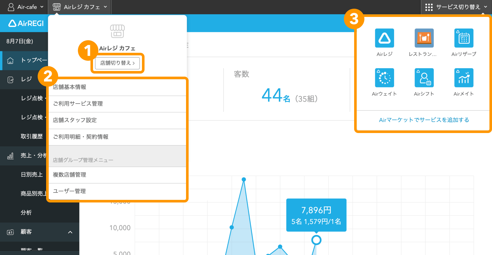
Task: Open the レストラン service icon
Action: pyautogui.click(x=424, y=38)
